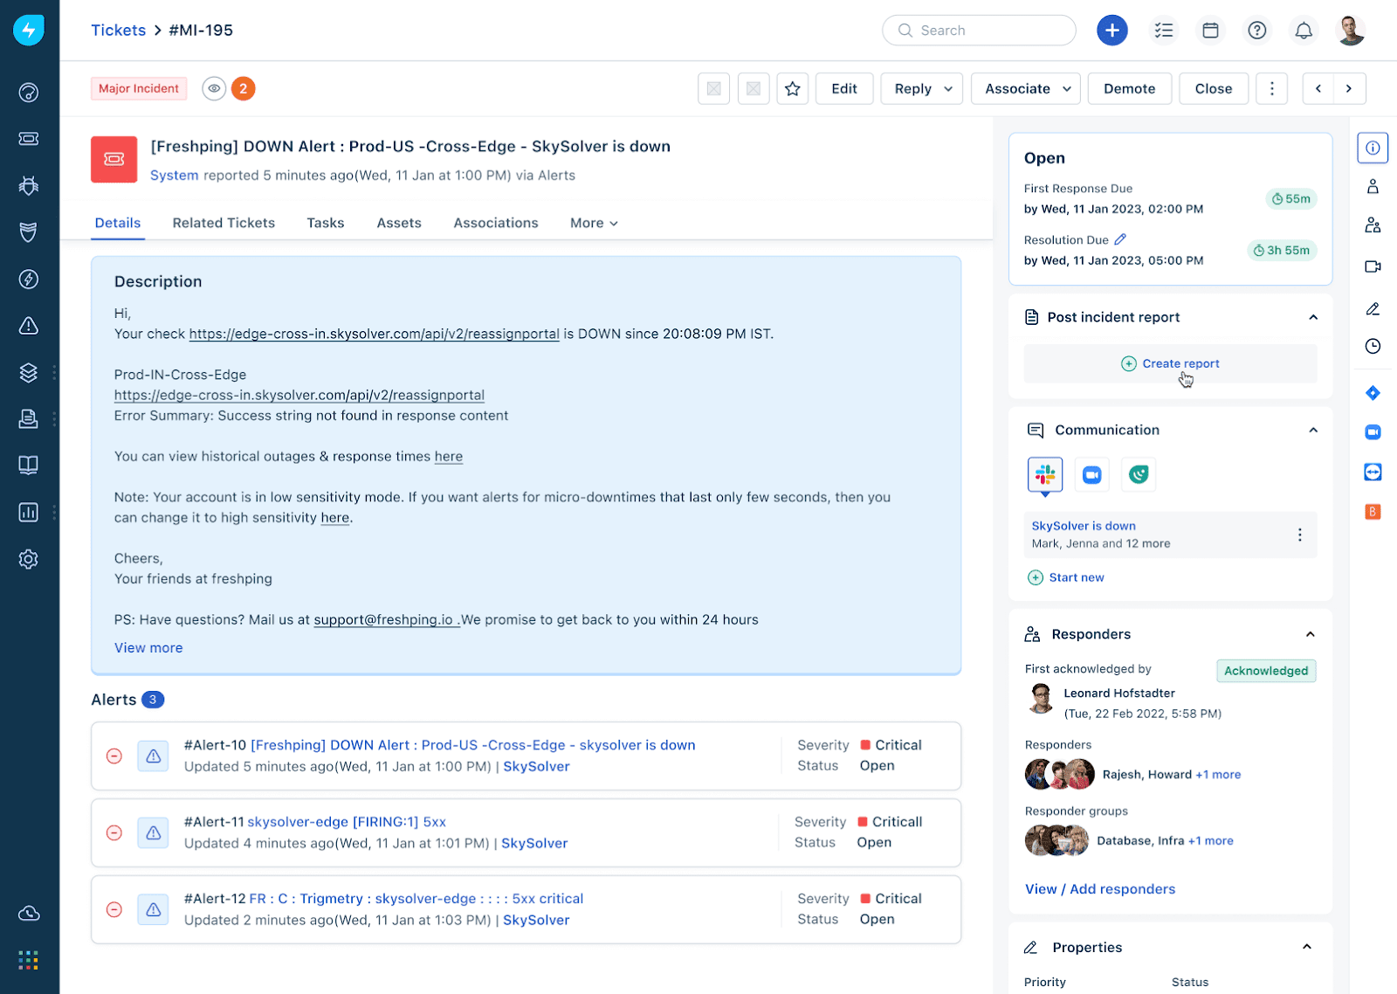Click the Demote button
The width and height of the screenshot is (1397, 994).
tap(1130, 89)
